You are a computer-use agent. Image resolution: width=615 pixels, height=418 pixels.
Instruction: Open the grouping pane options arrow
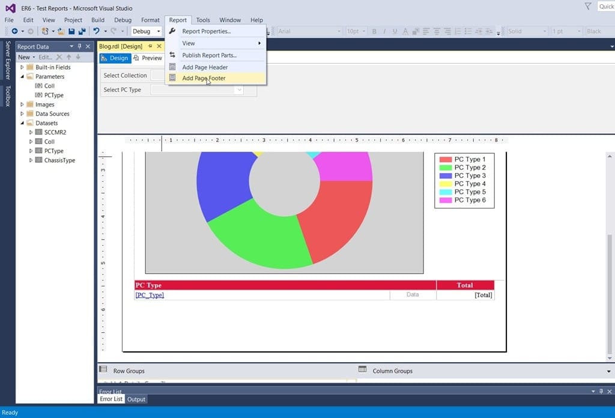(x=609, y=371)
